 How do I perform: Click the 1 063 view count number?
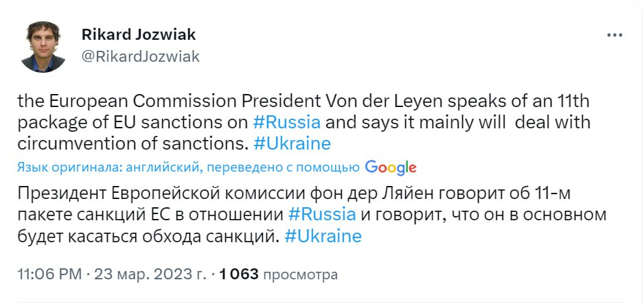(238, 274)
